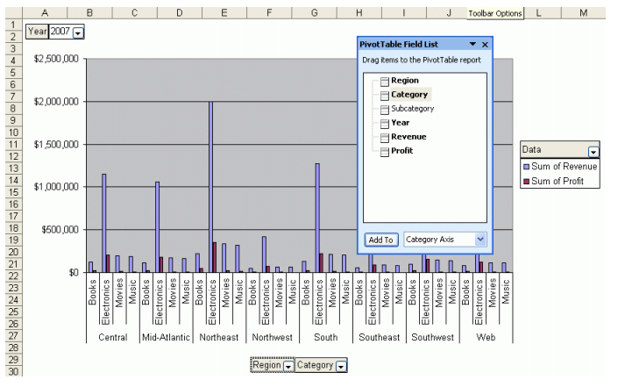Image resolution: width=625 pixels, height=387 pixels.
Task: Open the Year 2007 filter dropdown
Action: tap(80, 32)
